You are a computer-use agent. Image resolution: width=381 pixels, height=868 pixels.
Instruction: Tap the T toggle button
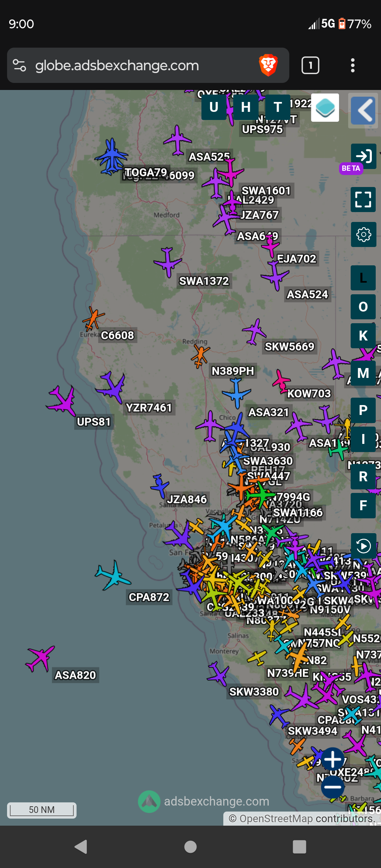tap(278, 107)
